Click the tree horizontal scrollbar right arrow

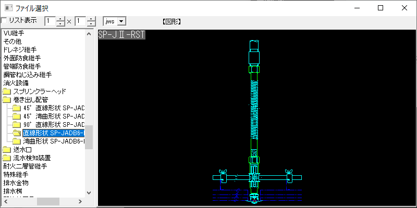[80, 201]
